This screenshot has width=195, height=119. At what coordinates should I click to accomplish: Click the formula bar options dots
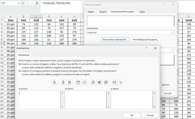pyautogui.click(x=23, y=3)
